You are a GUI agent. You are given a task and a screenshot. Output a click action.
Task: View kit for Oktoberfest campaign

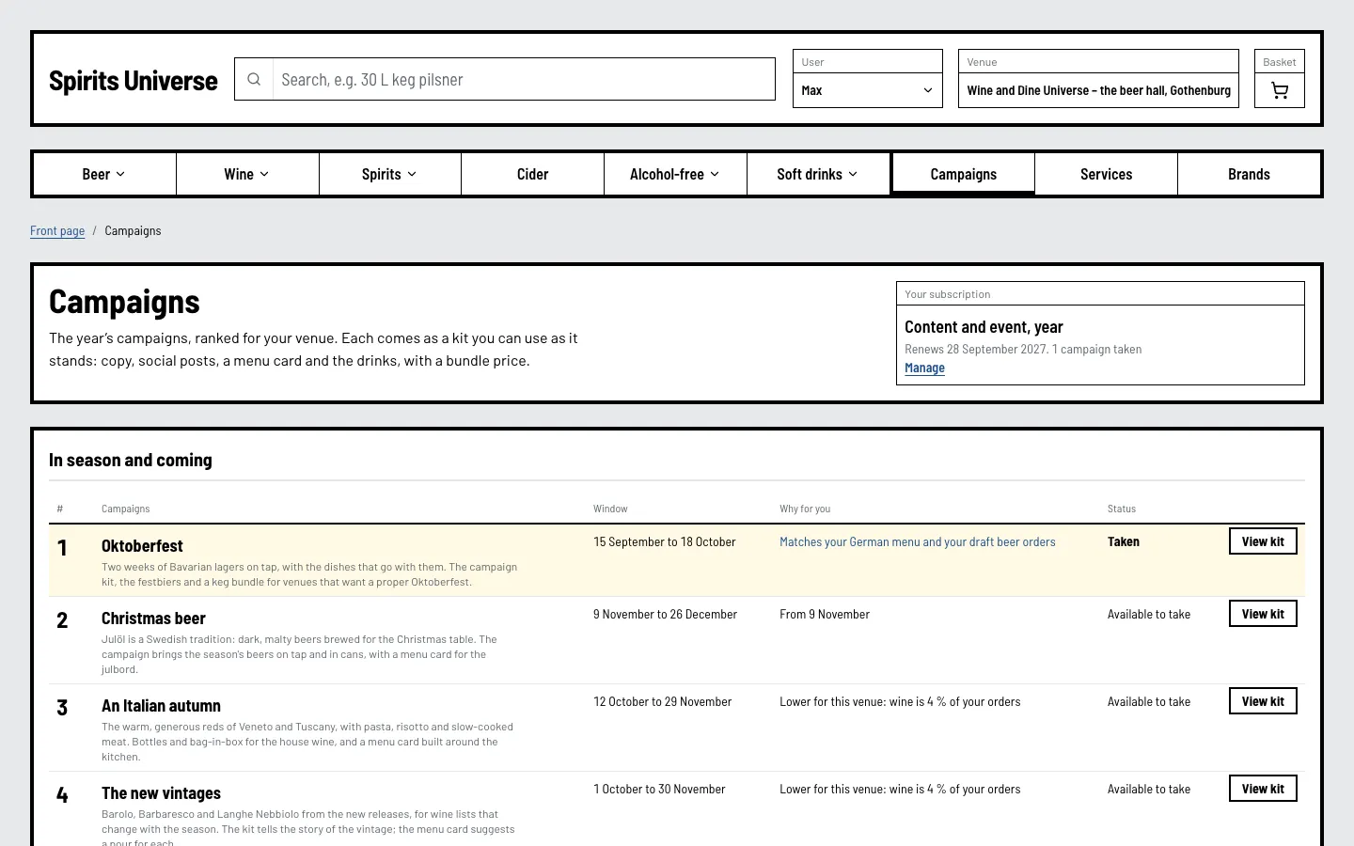click(x=1263, y=541)
